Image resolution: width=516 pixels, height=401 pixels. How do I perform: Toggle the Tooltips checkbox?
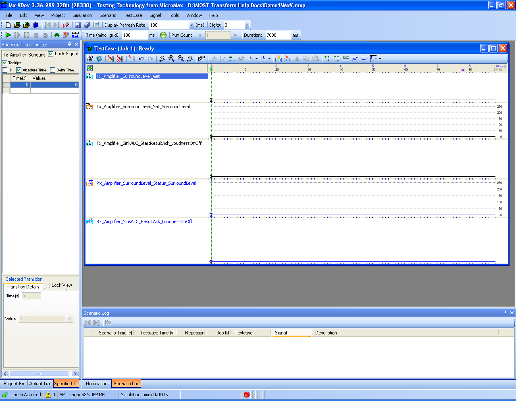pyautogui.click(x=5, y=63)
